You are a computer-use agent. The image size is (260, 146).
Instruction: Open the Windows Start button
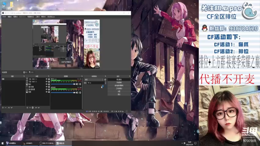click(x=3, y=143)
